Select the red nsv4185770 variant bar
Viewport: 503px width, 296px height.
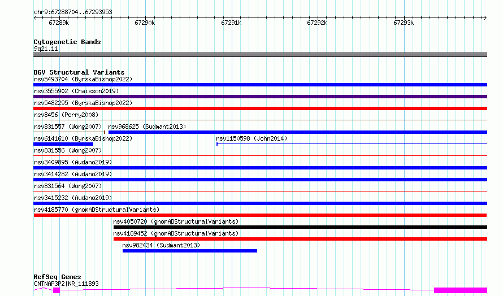[x=260, y=215]
